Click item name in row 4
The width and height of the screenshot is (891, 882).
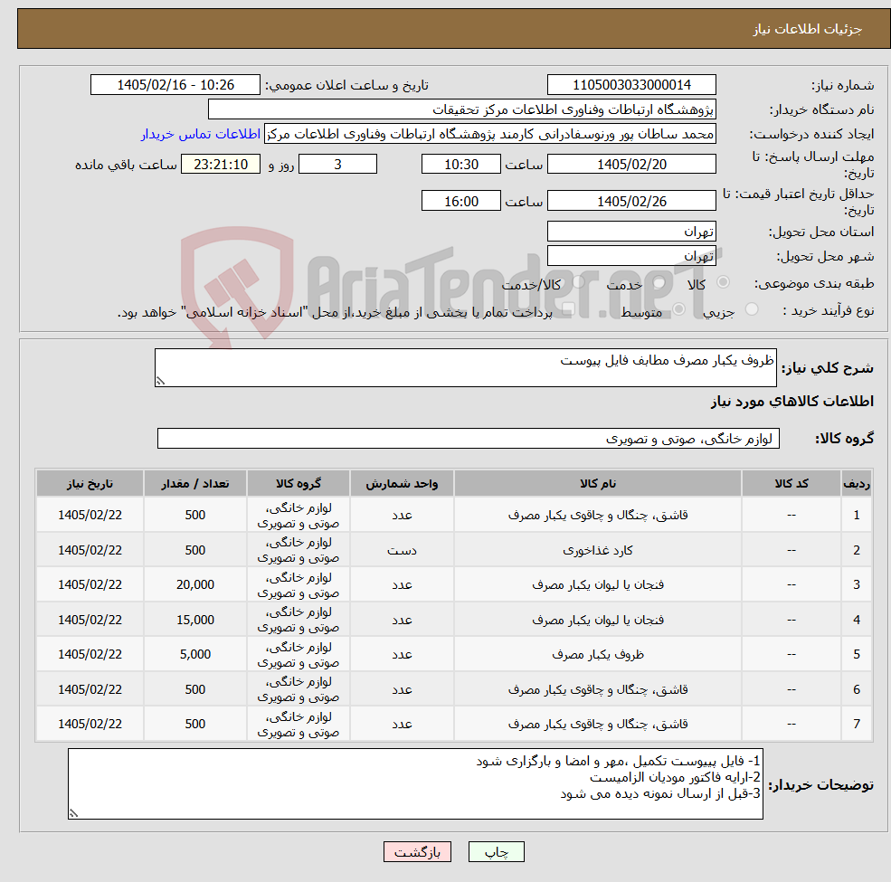[x=598, y=620]
